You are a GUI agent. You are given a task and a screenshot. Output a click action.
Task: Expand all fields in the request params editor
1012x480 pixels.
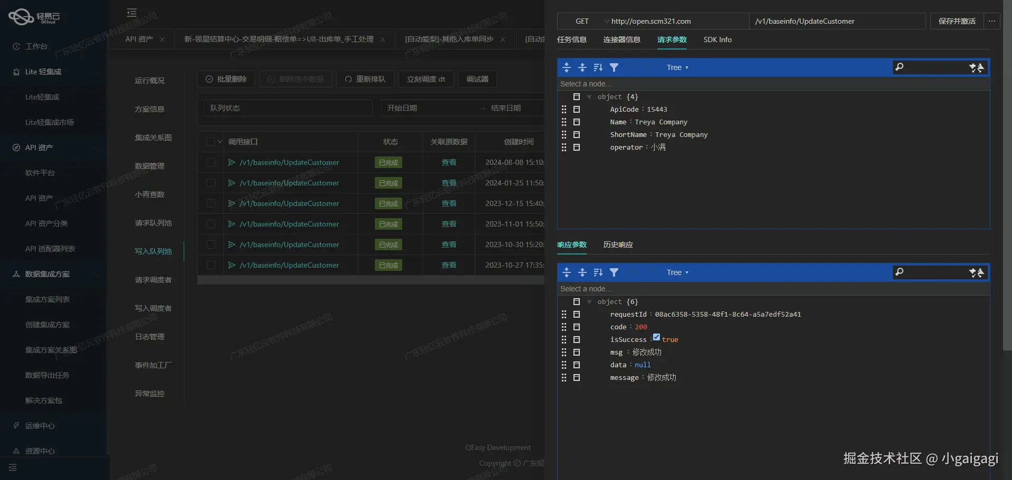pyautogui.click(x=567, y=67)
